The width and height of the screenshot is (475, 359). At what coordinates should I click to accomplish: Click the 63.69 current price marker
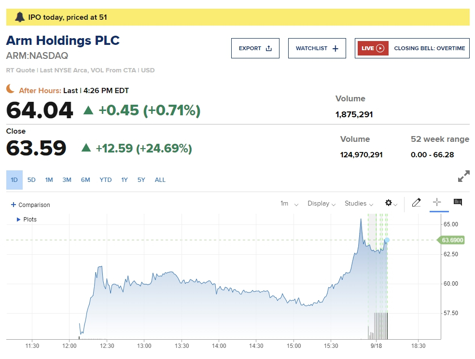coord(452,240)
